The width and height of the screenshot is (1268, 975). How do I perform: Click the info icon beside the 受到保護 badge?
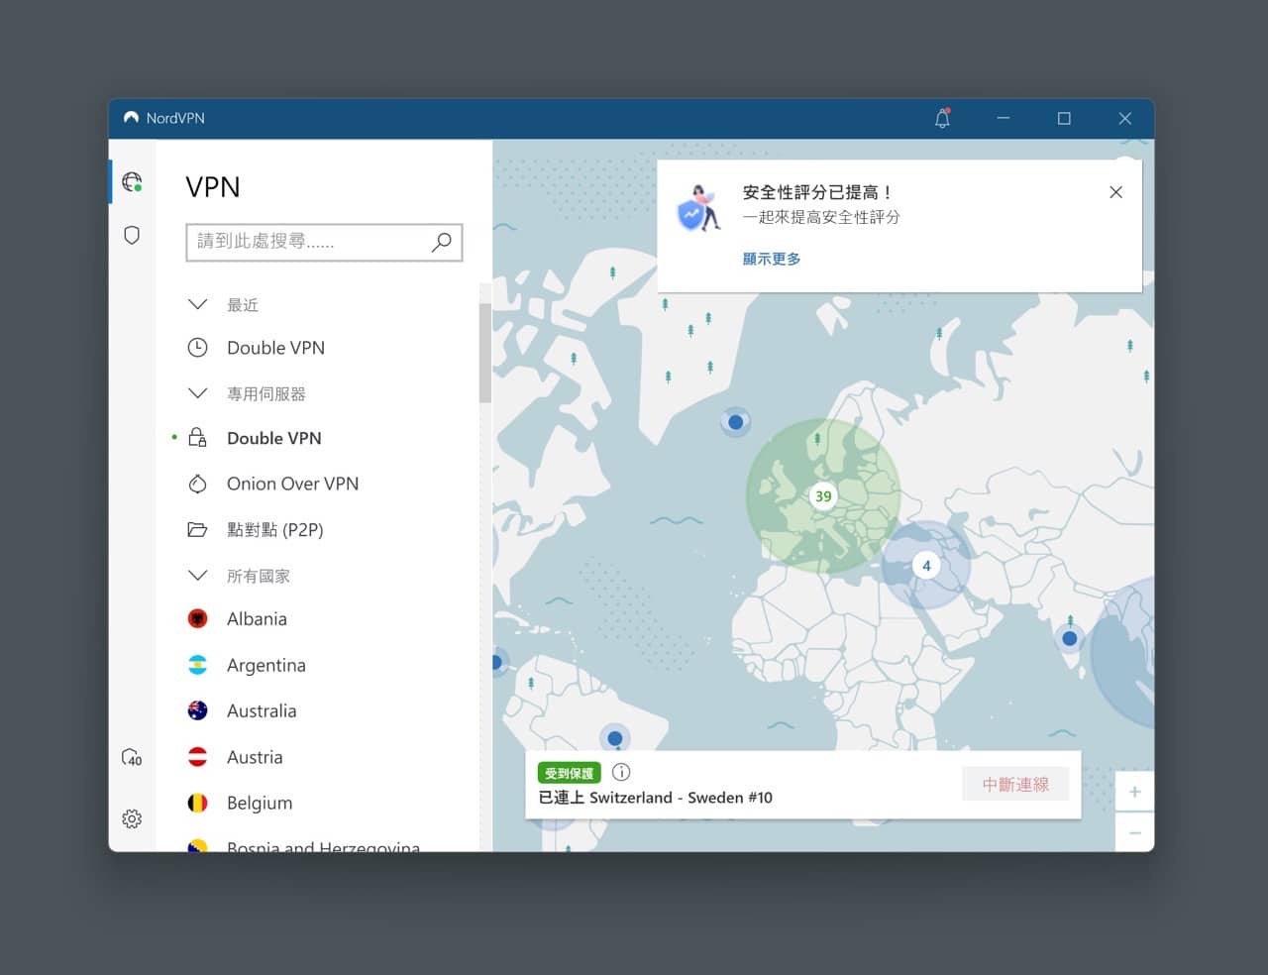[621, 772]
